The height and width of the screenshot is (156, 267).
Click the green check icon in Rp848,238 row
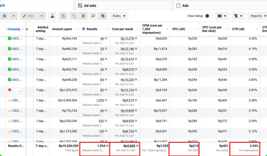[x=10, y=80]
